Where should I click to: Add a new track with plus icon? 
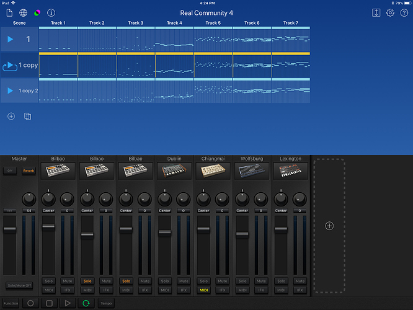pos(329,226)
